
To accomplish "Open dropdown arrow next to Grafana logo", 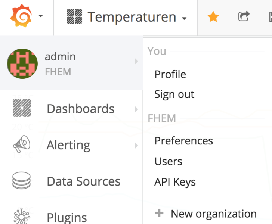I will click(41, 16).
